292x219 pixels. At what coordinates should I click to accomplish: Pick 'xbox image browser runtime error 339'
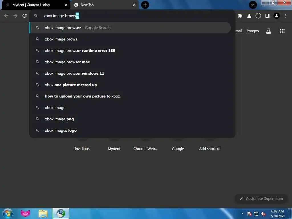130,50
